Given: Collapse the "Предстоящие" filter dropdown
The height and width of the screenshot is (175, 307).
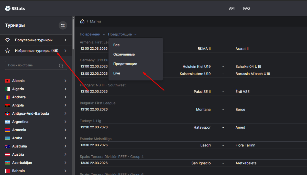Looking at the screenshot, I should 122,34.
